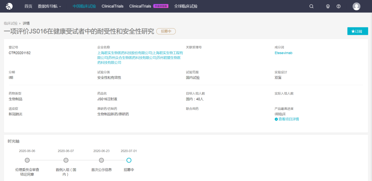Open the search magnifier icon
The width and height of the screenshot is (372, 181).
click(x=311, y=7)
